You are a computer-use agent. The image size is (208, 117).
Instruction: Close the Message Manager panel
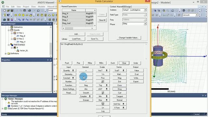[205, 96]
